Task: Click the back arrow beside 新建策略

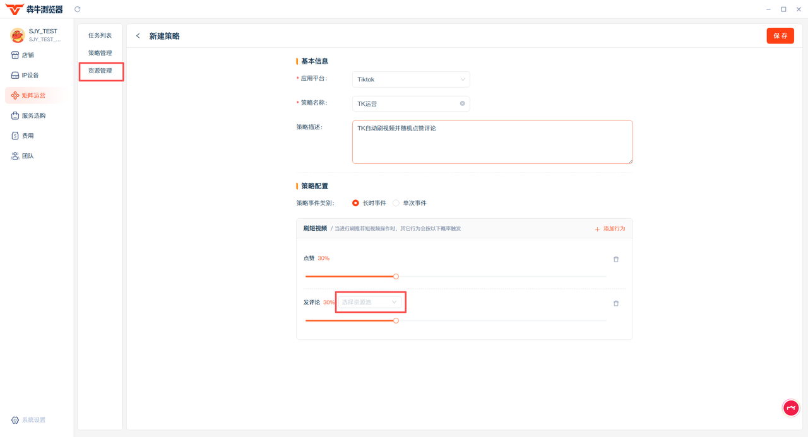Action: pyautogui.click(x=138, y=36)
